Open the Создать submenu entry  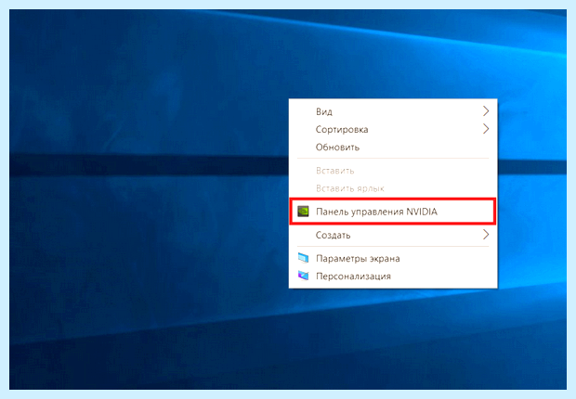(393, 235)
